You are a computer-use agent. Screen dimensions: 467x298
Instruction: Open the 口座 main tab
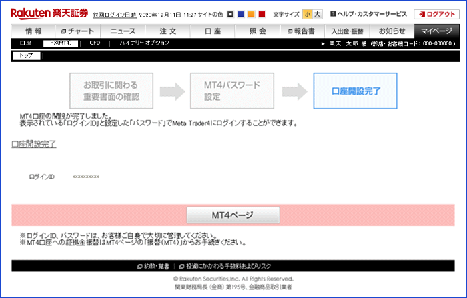[x=213, y=31]
